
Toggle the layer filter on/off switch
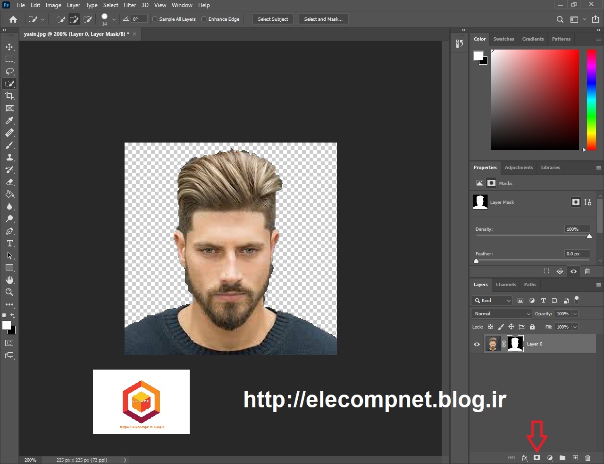(577, 299)
